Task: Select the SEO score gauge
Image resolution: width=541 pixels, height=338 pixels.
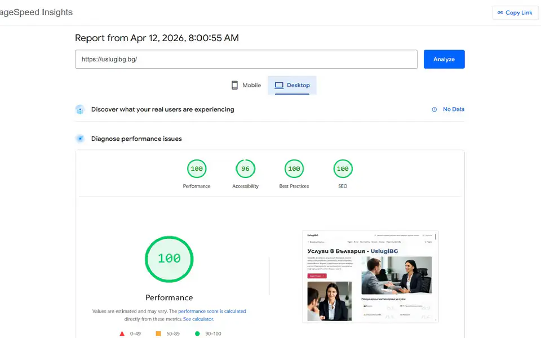Action: click(343, 169)
